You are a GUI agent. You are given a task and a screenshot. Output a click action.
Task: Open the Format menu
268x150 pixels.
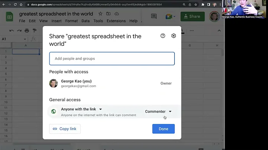(71, 21)
